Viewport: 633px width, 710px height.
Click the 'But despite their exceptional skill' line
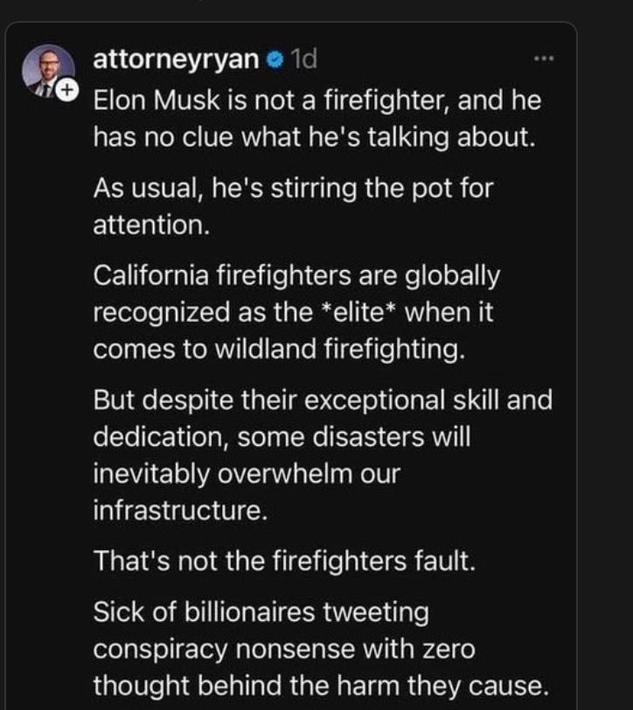tap(323, 400)
